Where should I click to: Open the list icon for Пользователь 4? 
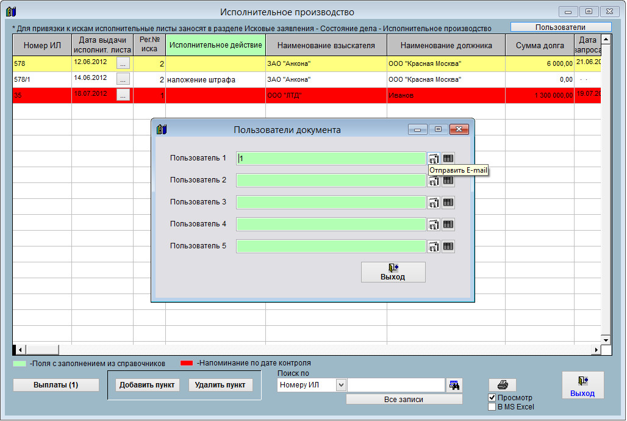448,225
